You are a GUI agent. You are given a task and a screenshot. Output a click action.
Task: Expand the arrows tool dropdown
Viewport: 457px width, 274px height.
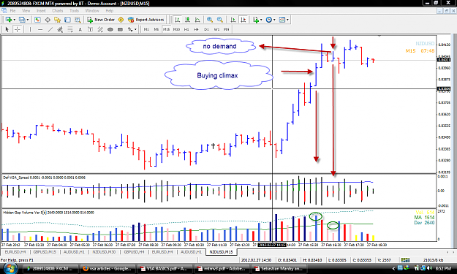tap(135, 29)
